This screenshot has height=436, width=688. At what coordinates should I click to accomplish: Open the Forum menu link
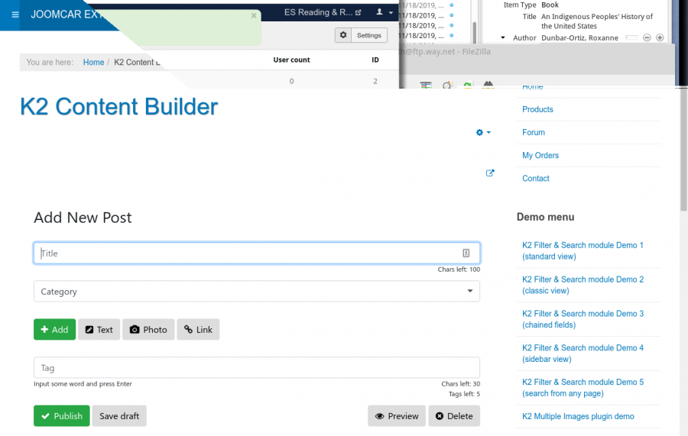pyautogui.click(x=533, y=132)
